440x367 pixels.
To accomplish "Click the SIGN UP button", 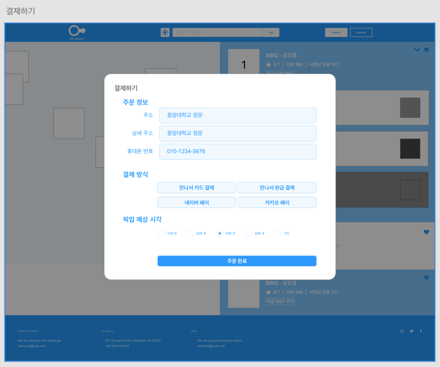I will point(361,32).
